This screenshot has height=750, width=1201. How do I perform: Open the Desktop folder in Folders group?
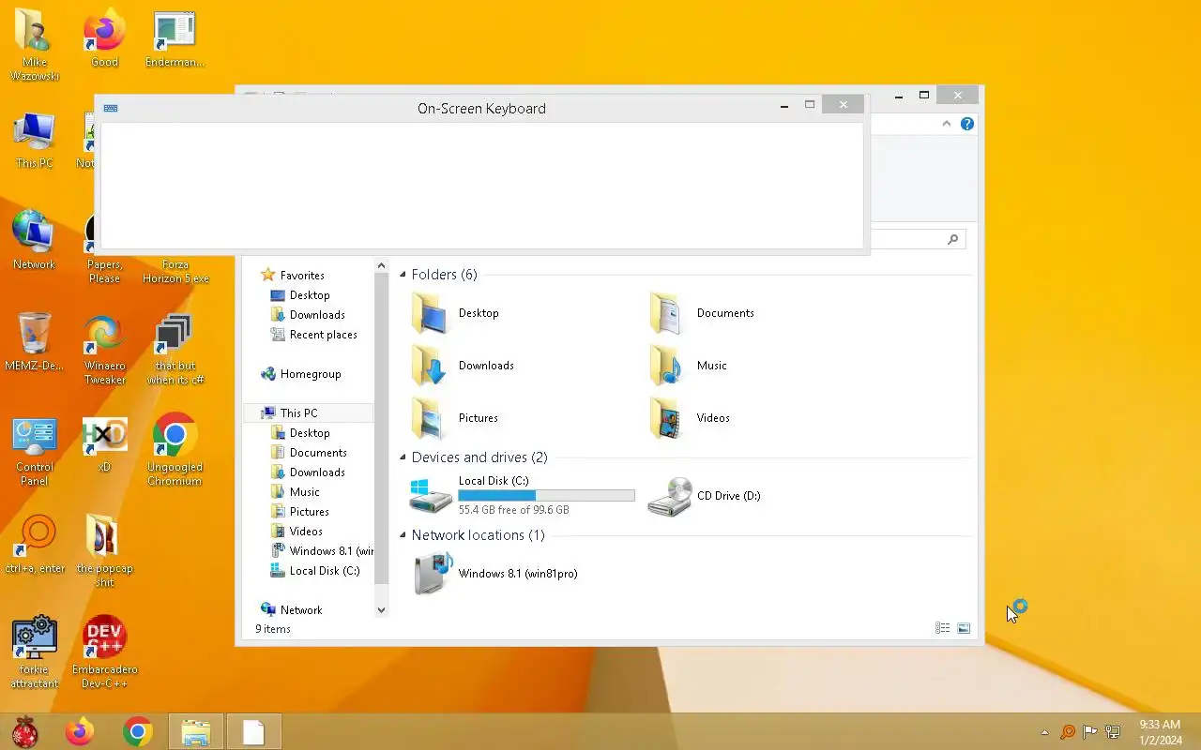pyautogui.click(x=456, y=313)
